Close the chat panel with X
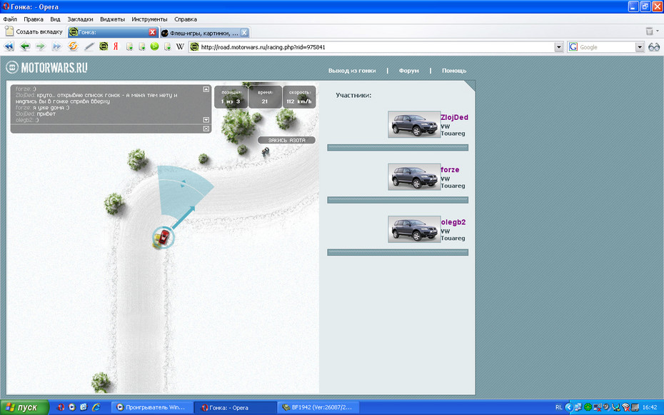Screen dimensions: 664x415 point(206,129)
